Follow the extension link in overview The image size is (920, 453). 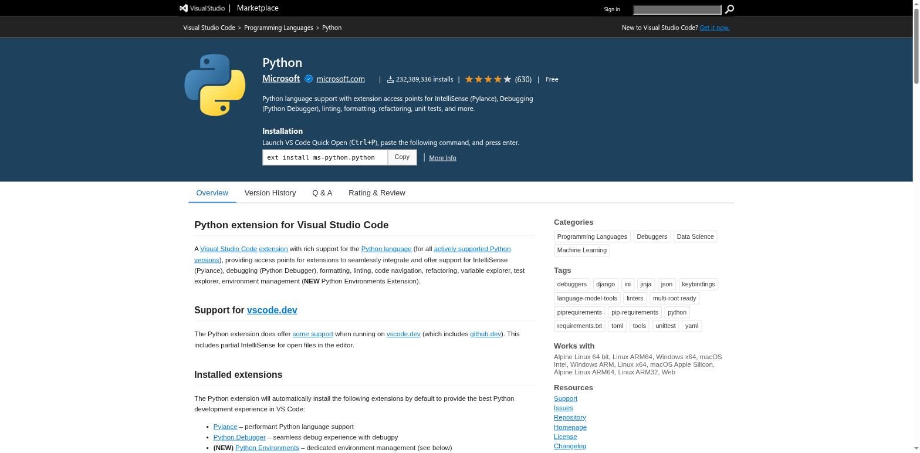coord(273,249)
